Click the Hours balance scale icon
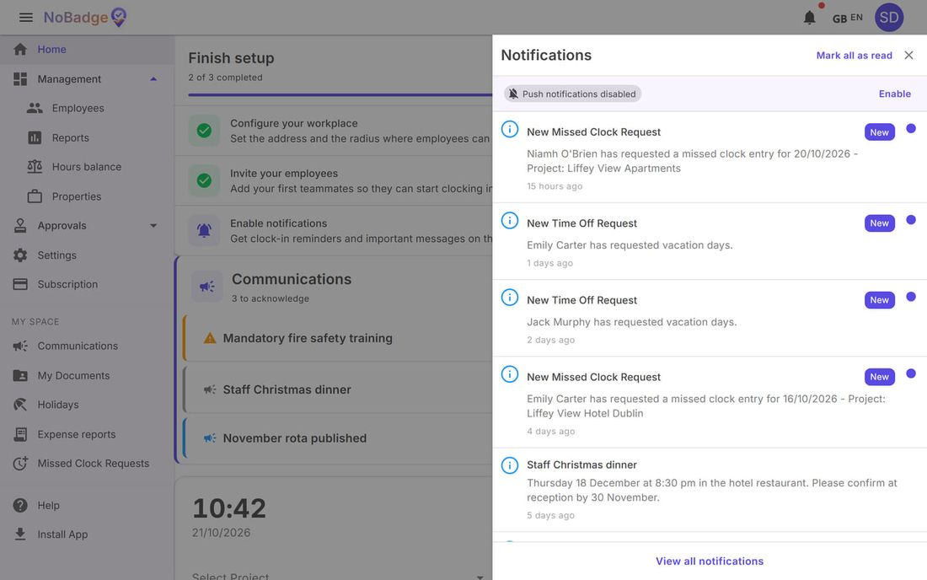This screenshot has width=927, height=580. [35, 167]
